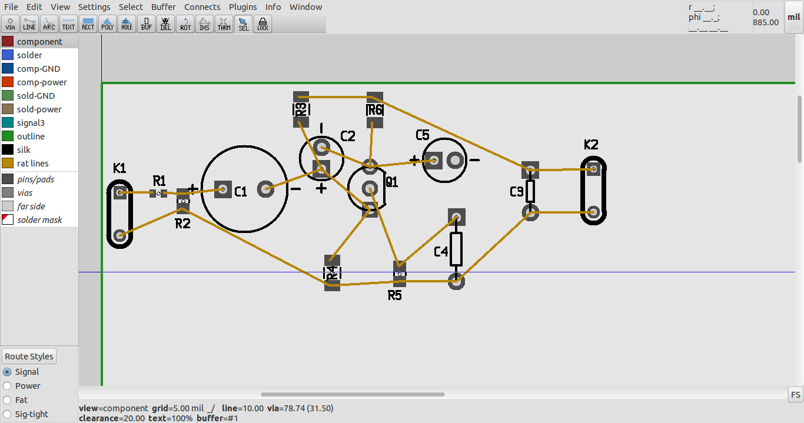Enable the LOCK tool

pyautogui.click(x=262, y=24)
